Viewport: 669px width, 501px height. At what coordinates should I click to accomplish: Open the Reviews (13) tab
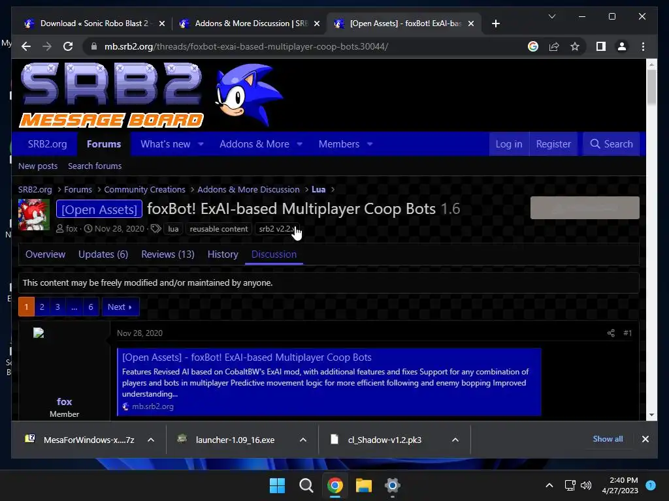click(x=168, y=254)
